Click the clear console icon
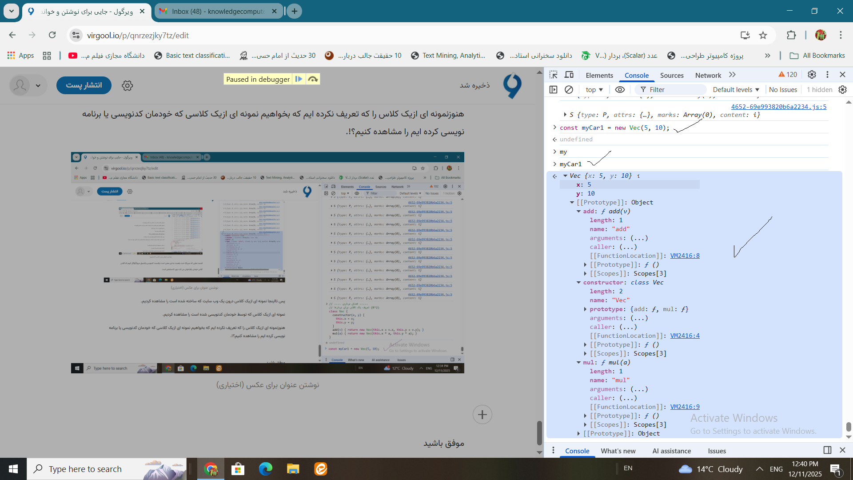 coord(569,89)
